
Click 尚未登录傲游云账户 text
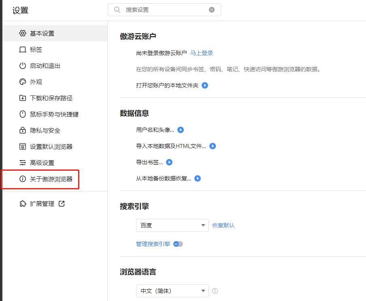[x=161, y=53]
